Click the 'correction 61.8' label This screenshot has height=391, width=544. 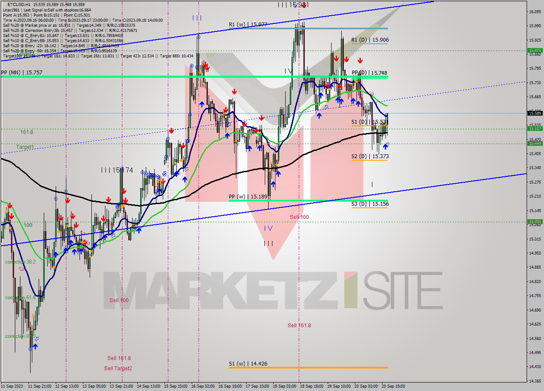20,297
